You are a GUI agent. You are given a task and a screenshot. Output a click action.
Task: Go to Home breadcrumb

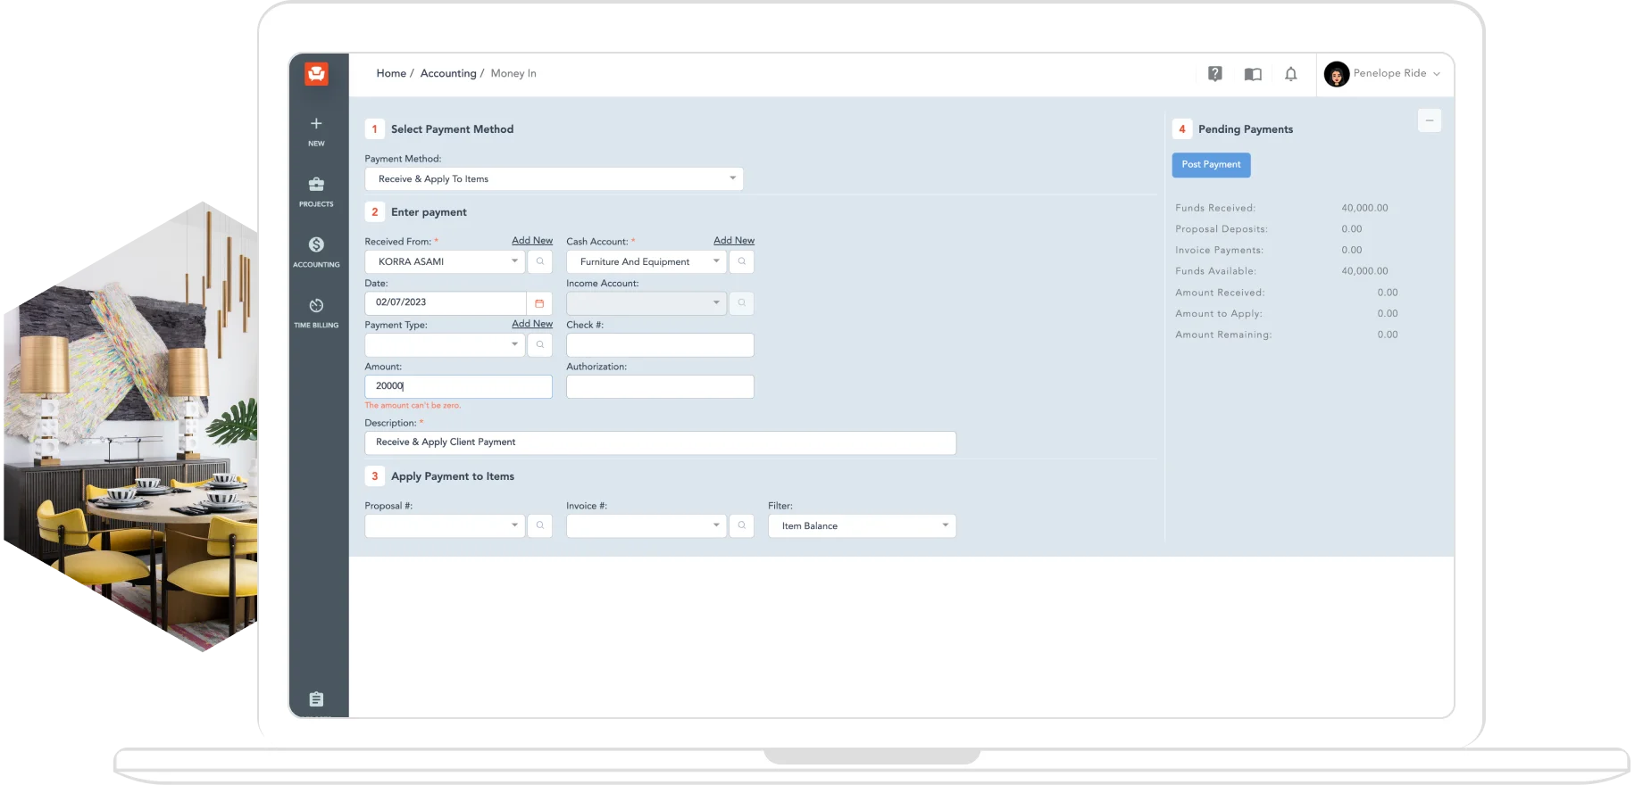point(391,73)
